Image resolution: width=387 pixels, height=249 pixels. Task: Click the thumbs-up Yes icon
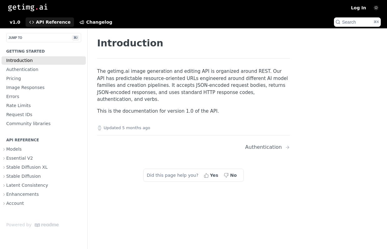coord(206,176)
